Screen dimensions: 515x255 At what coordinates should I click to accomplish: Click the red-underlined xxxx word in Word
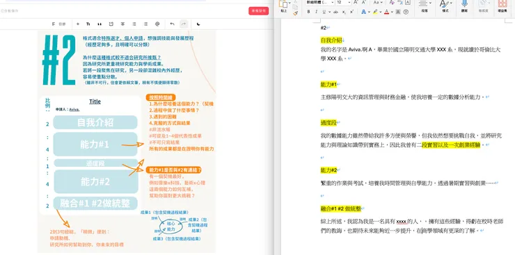click(402, 221)
